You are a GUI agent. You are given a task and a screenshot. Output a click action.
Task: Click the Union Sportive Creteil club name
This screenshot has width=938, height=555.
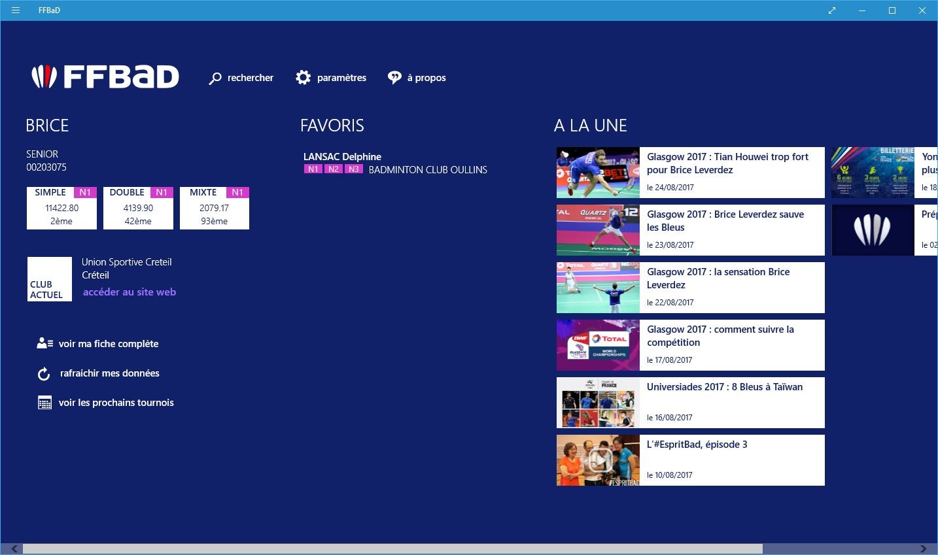(x=127, y=262)
